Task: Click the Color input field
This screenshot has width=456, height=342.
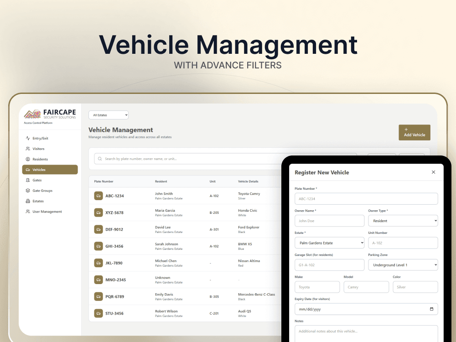Action: point(415,287)
